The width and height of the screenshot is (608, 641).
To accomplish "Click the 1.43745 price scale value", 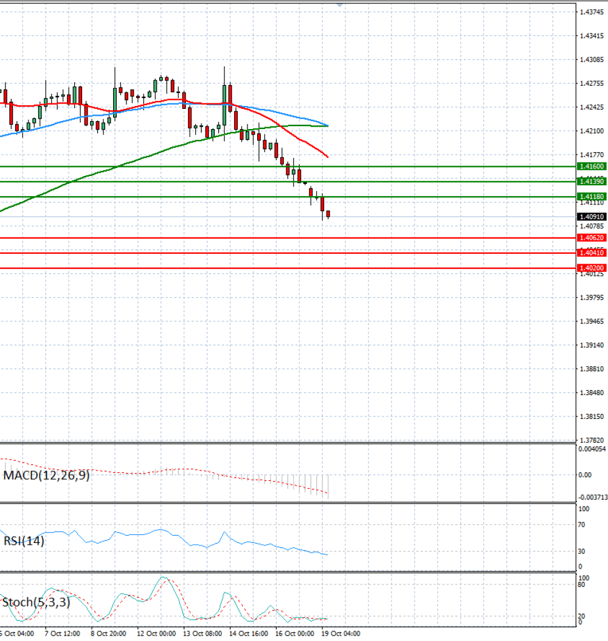I will point(592,12).
